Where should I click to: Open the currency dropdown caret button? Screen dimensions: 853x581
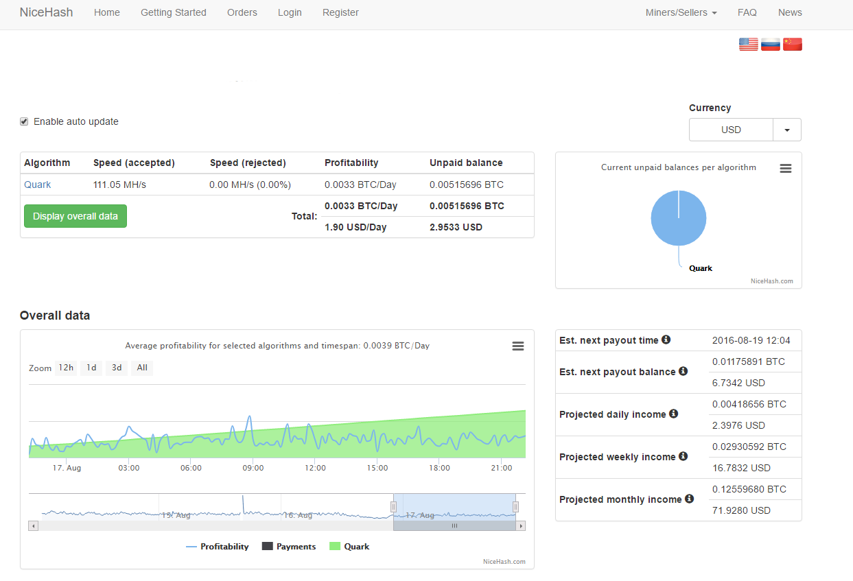pyautogui.click(x=787, y=130)
